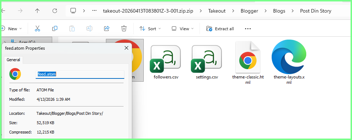Show hidden breadcrumb path via ellipsis
The height and width of the screenshot is (140, 352).
pos(94,11)
